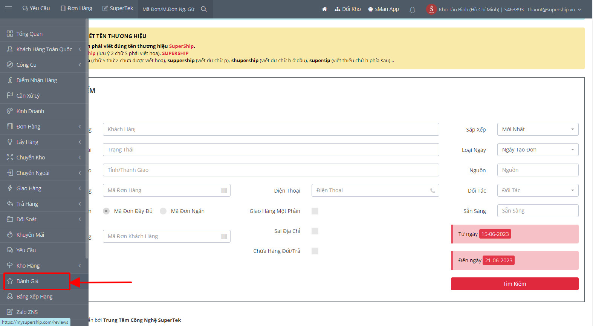Image resolution: width=593 pixels, height=326 pixels.
Task: Click the SuperShip avatar logo
Action: (x=431, y=9)
